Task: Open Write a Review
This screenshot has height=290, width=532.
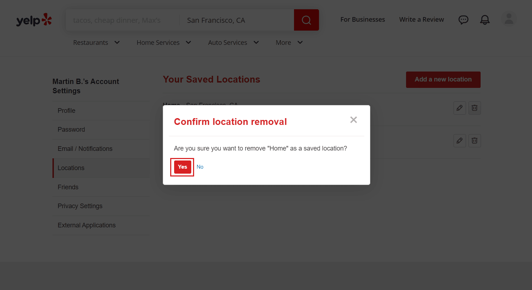Action: (421, 20)
